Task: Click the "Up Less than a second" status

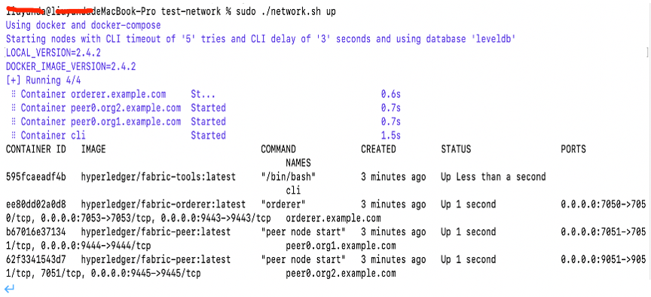Action: (x=494, y=177)
